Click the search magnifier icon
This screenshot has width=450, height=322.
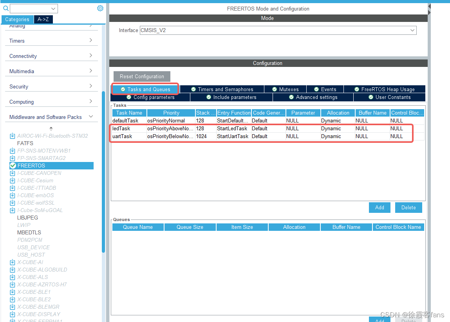pos(6,8)
